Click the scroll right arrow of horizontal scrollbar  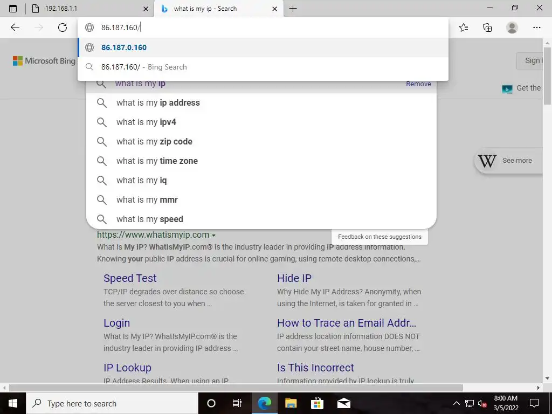point(539,388)
